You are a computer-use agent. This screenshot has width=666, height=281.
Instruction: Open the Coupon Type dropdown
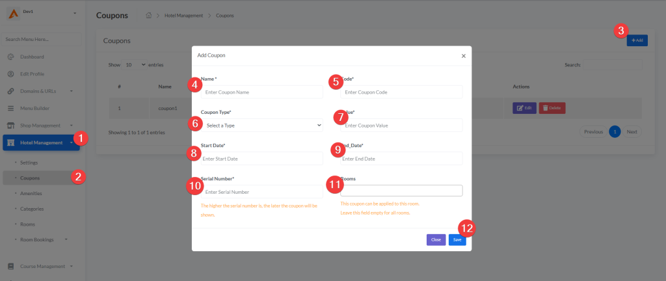click(x=262, y=125)
